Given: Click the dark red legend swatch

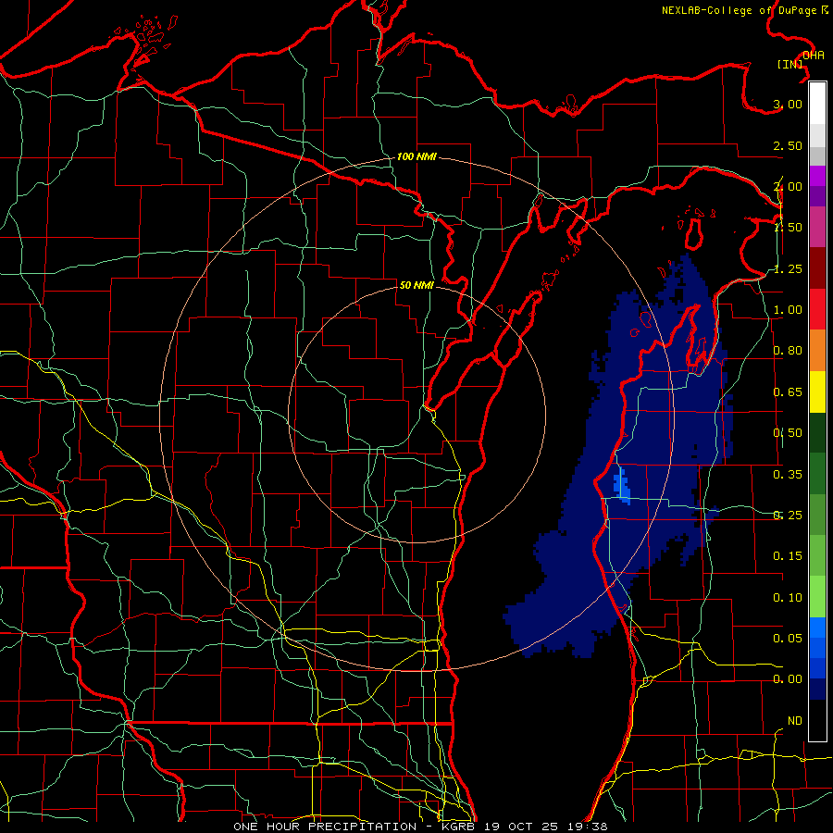Looking at the screenshot, I should click(817, 268).
